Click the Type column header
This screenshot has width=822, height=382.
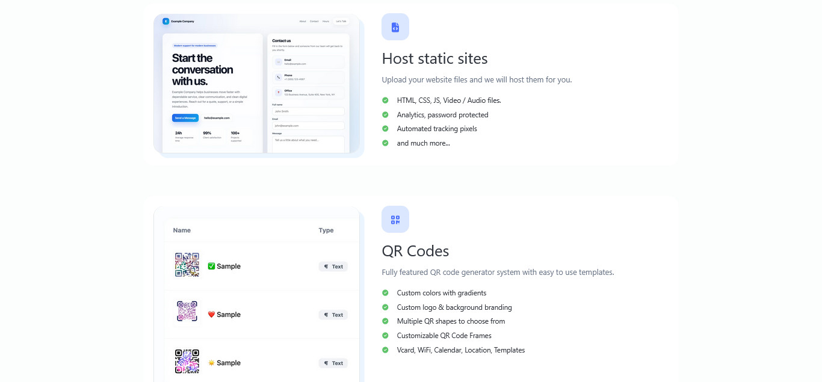coord(326,230)
